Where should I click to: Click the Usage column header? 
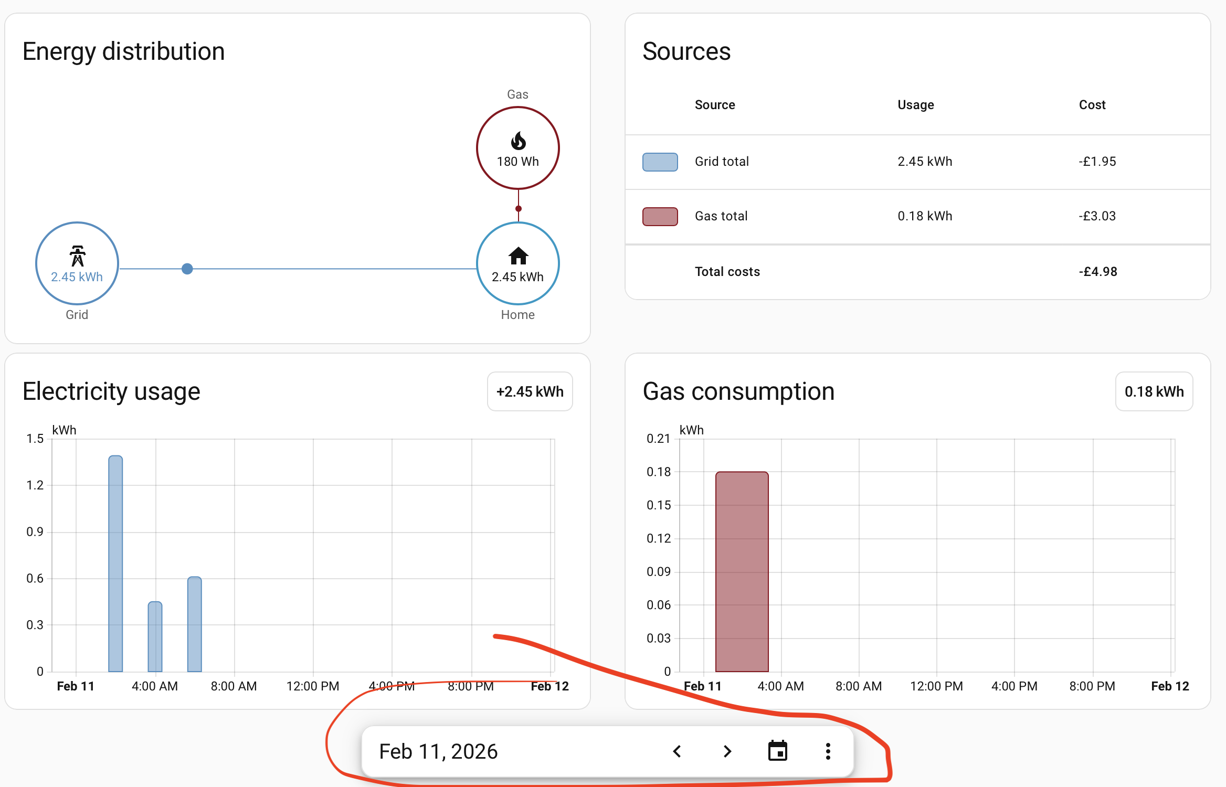point(915,105)
